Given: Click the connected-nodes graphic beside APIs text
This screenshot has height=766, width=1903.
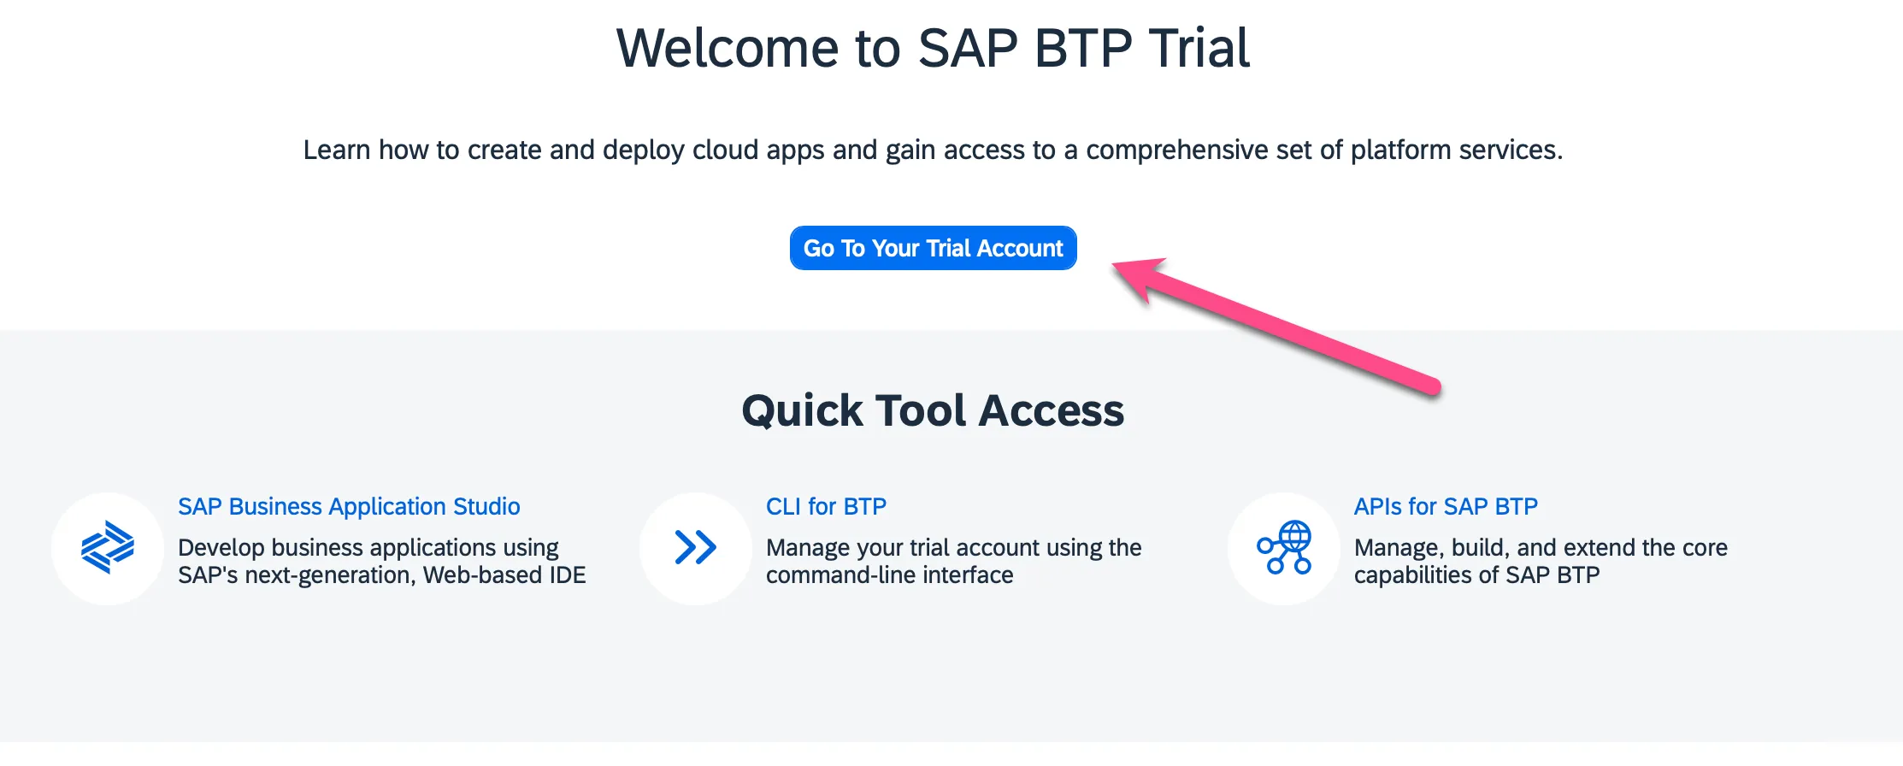Looking at the screenshot, I should pos(1283,548).
